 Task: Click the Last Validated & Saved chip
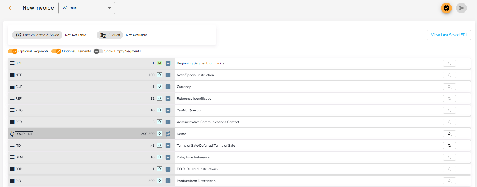[x=37, y=35]
